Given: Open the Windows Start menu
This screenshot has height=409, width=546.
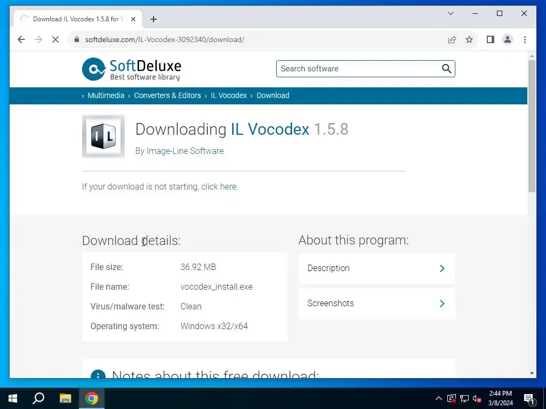Looking at the screenshot, I should click(x=13, y=398).
